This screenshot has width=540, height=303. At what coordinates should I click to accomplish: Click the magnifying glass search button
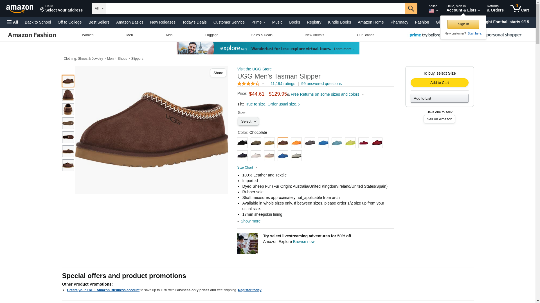click(411, 8)
